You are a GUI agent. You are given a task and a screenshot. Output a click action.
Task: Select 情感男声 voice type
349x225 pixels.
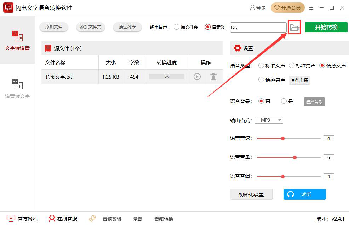click(271, 80)
